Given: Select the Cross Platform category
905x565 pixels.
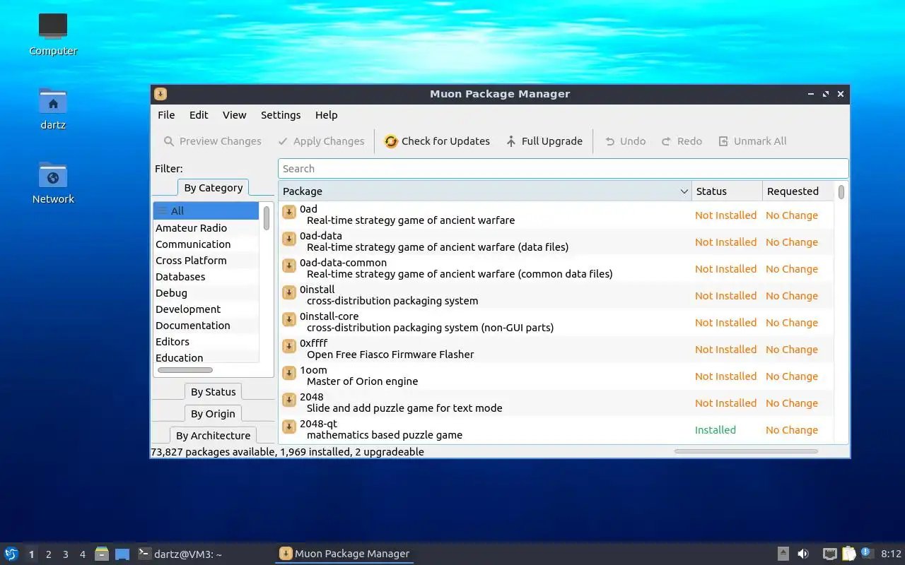Looking at the screenshot, I should (x=206, y=261).
